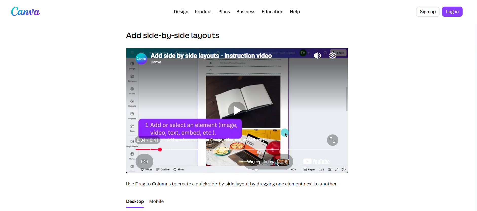Image resolution: width=477 pixels, height=211 pixels.
Task: Click the Więcej filmów button
Action: coord(268,162)
